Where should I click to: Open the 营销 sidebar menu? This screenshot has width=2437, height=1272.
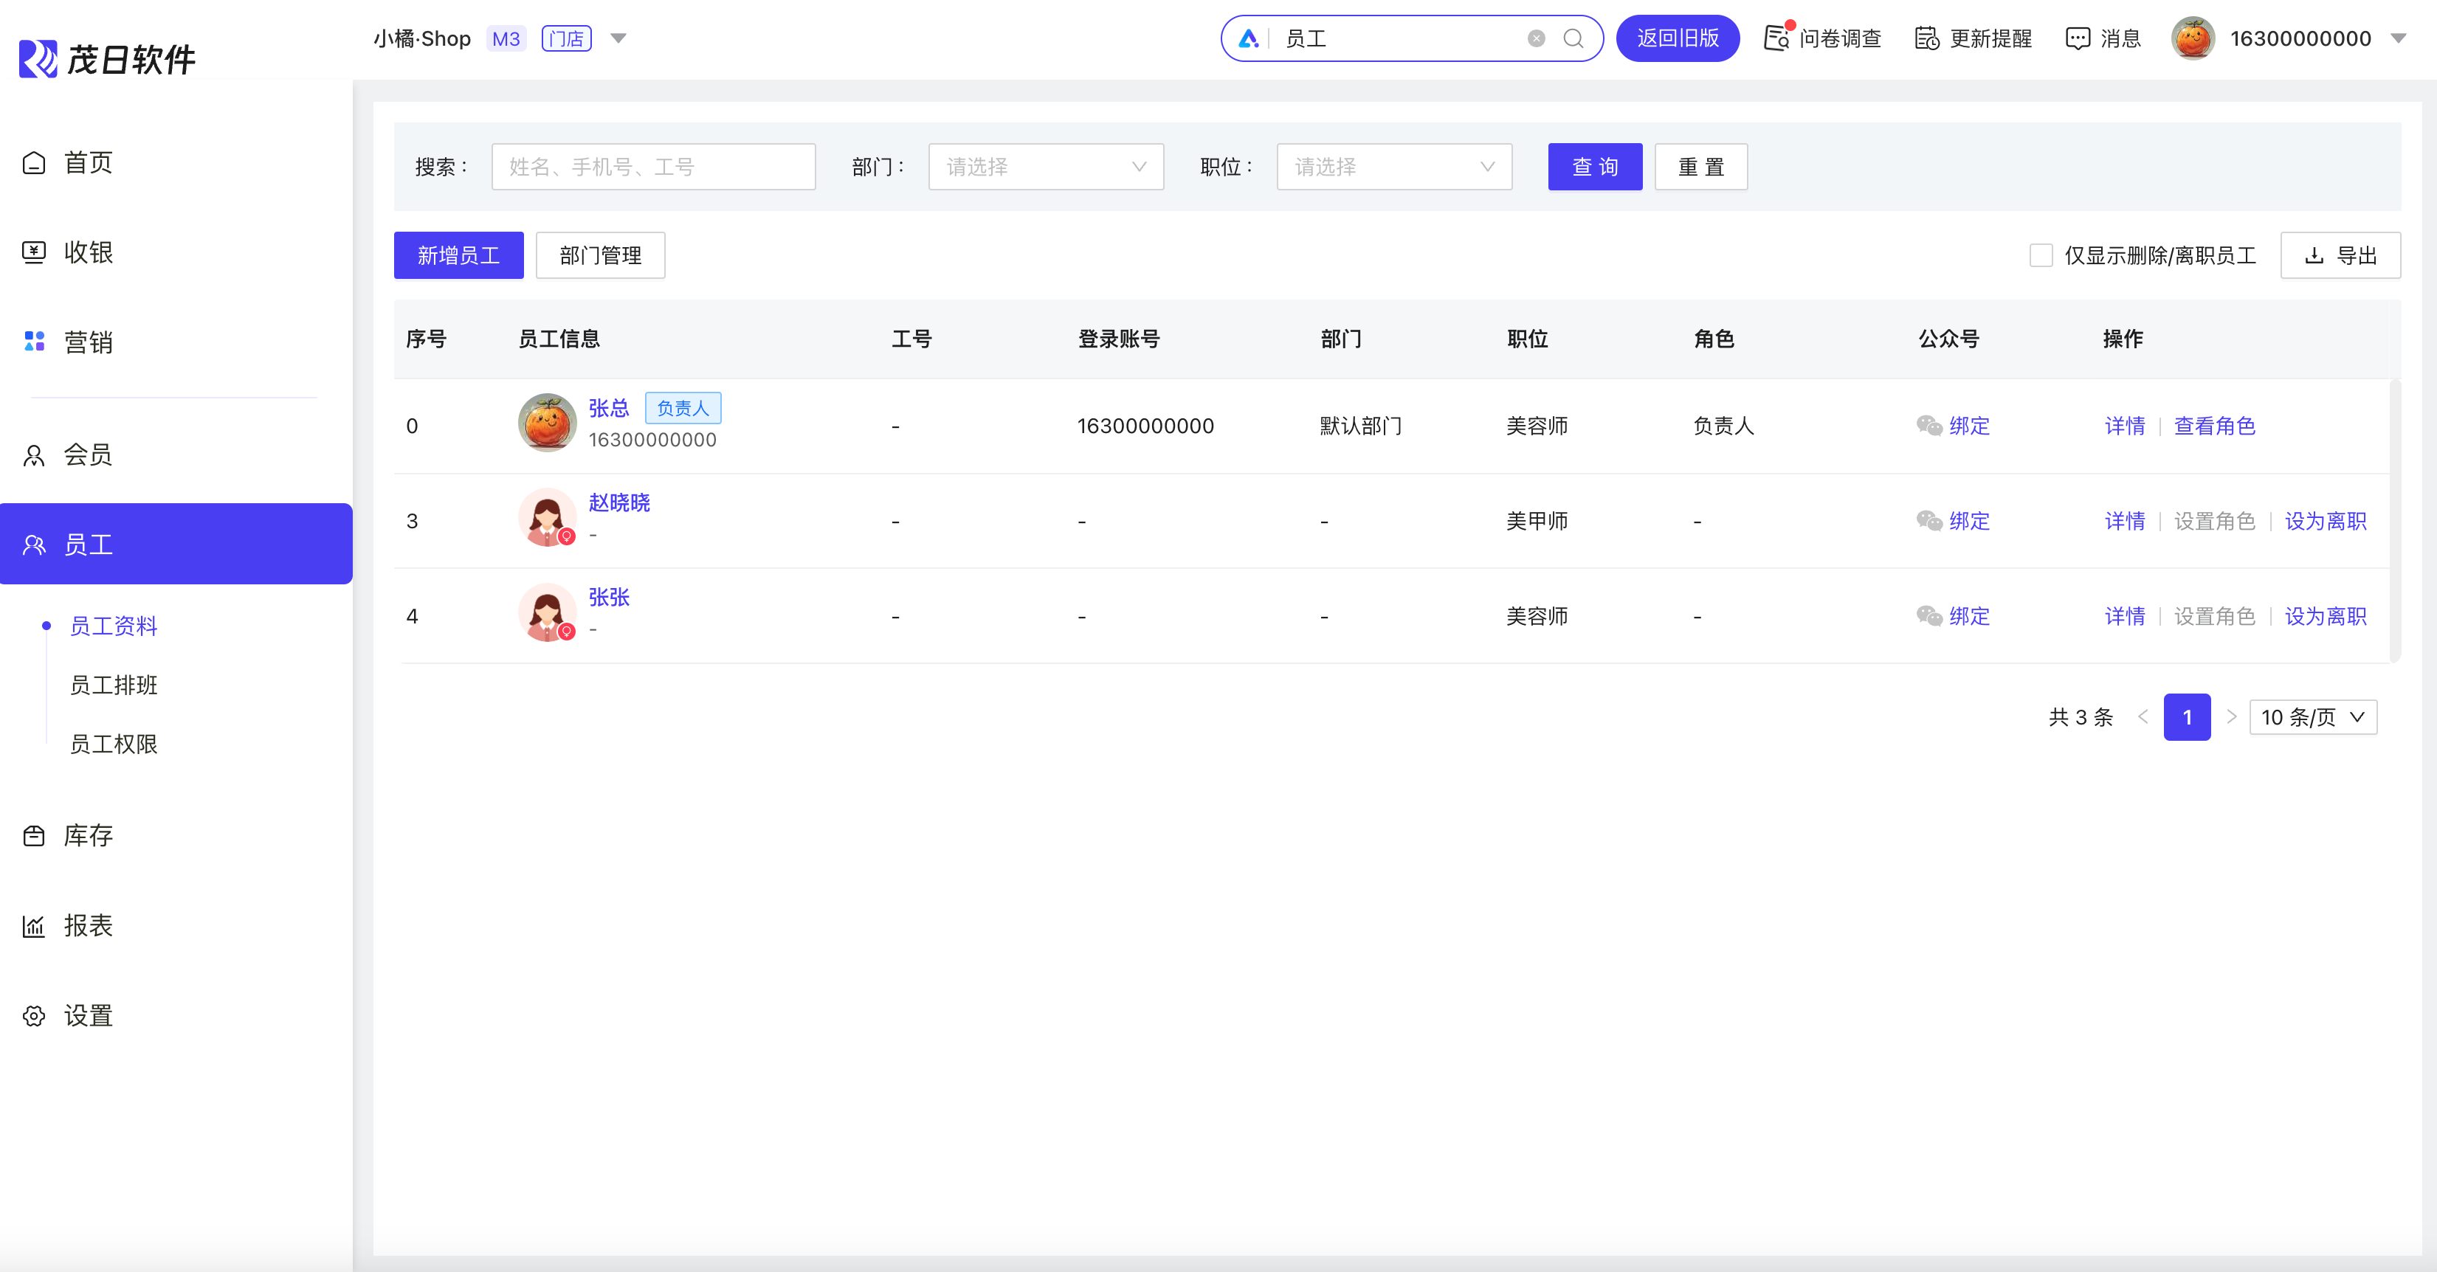coord(88,342)
